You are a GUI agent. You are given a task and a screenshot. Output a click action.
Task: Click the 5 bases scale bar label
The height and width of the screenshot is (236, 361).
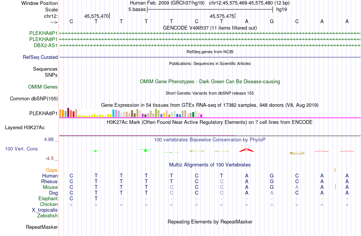pos(137,10)
